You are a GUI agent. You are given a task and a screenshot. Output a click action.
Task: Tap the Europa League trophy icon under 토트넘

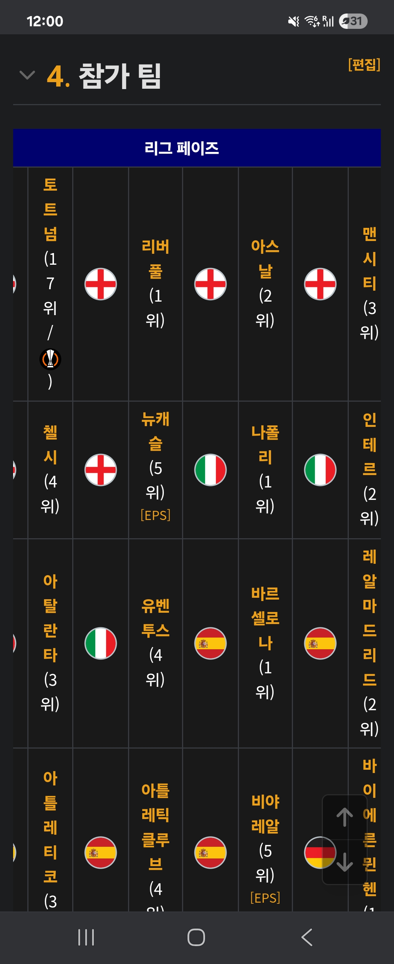point(50,359)
